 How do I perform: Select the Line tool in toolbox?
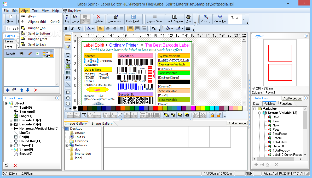pos(68,84)
